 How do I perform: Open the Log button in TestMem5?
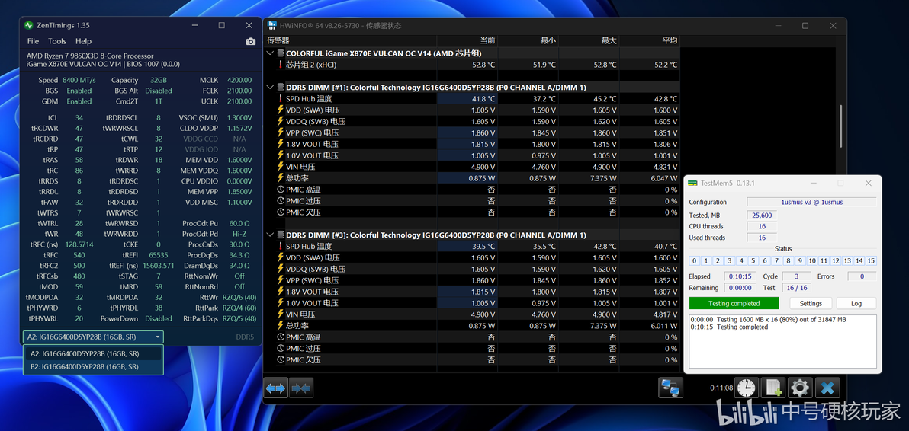tap(856, 304)
